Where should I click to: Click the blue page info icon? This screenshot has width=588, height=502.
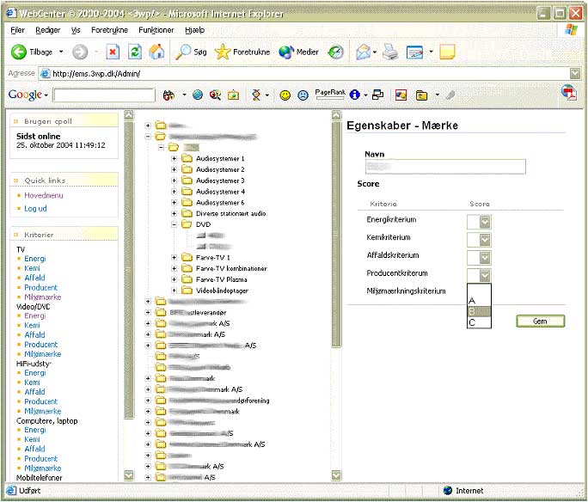pos(355,95)
